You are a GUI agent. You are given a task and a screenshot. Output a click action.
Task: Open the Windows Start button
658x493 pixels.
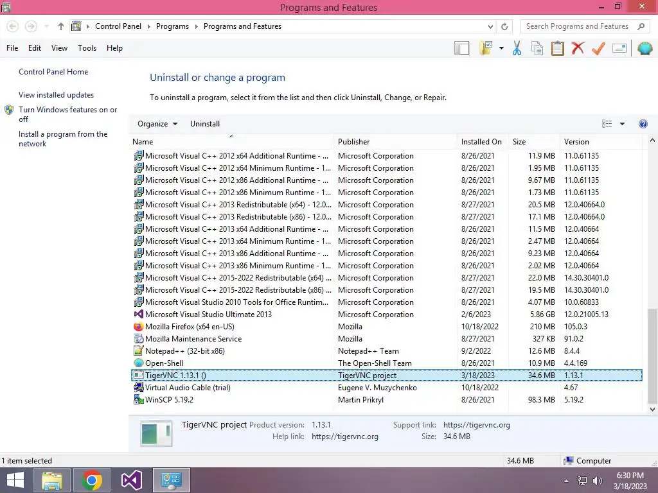[x=15, y=480]
